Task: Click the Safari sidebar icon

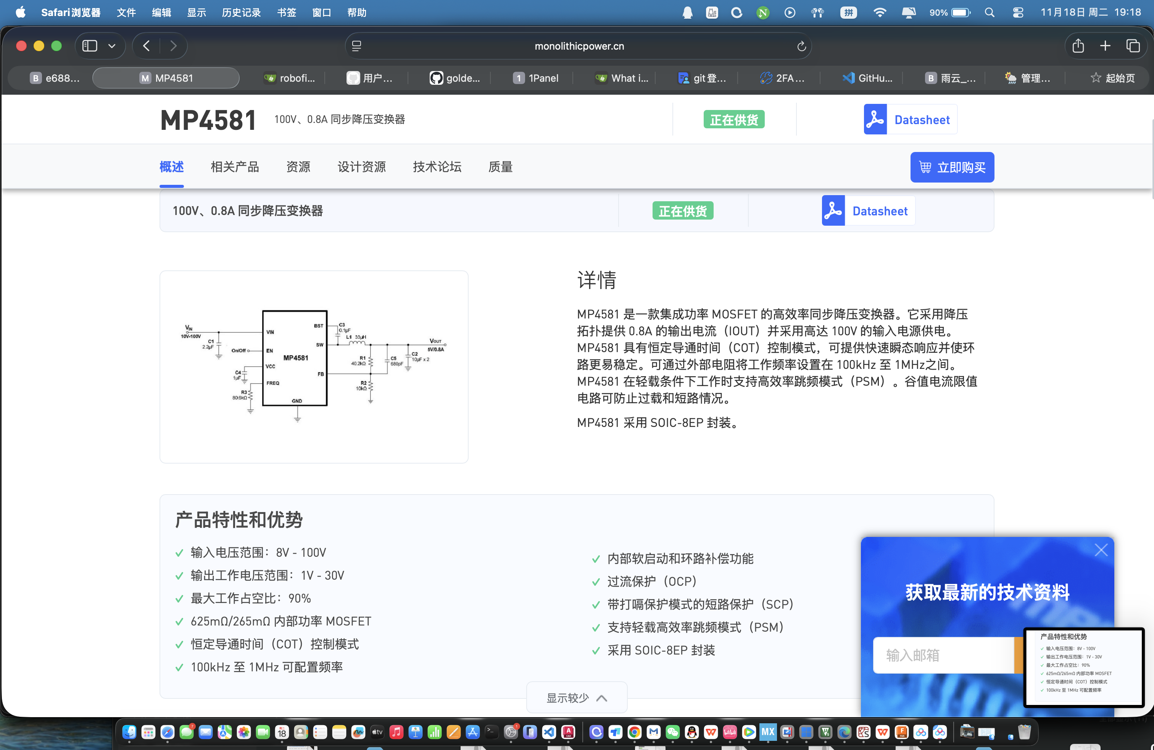Action: 90,46
